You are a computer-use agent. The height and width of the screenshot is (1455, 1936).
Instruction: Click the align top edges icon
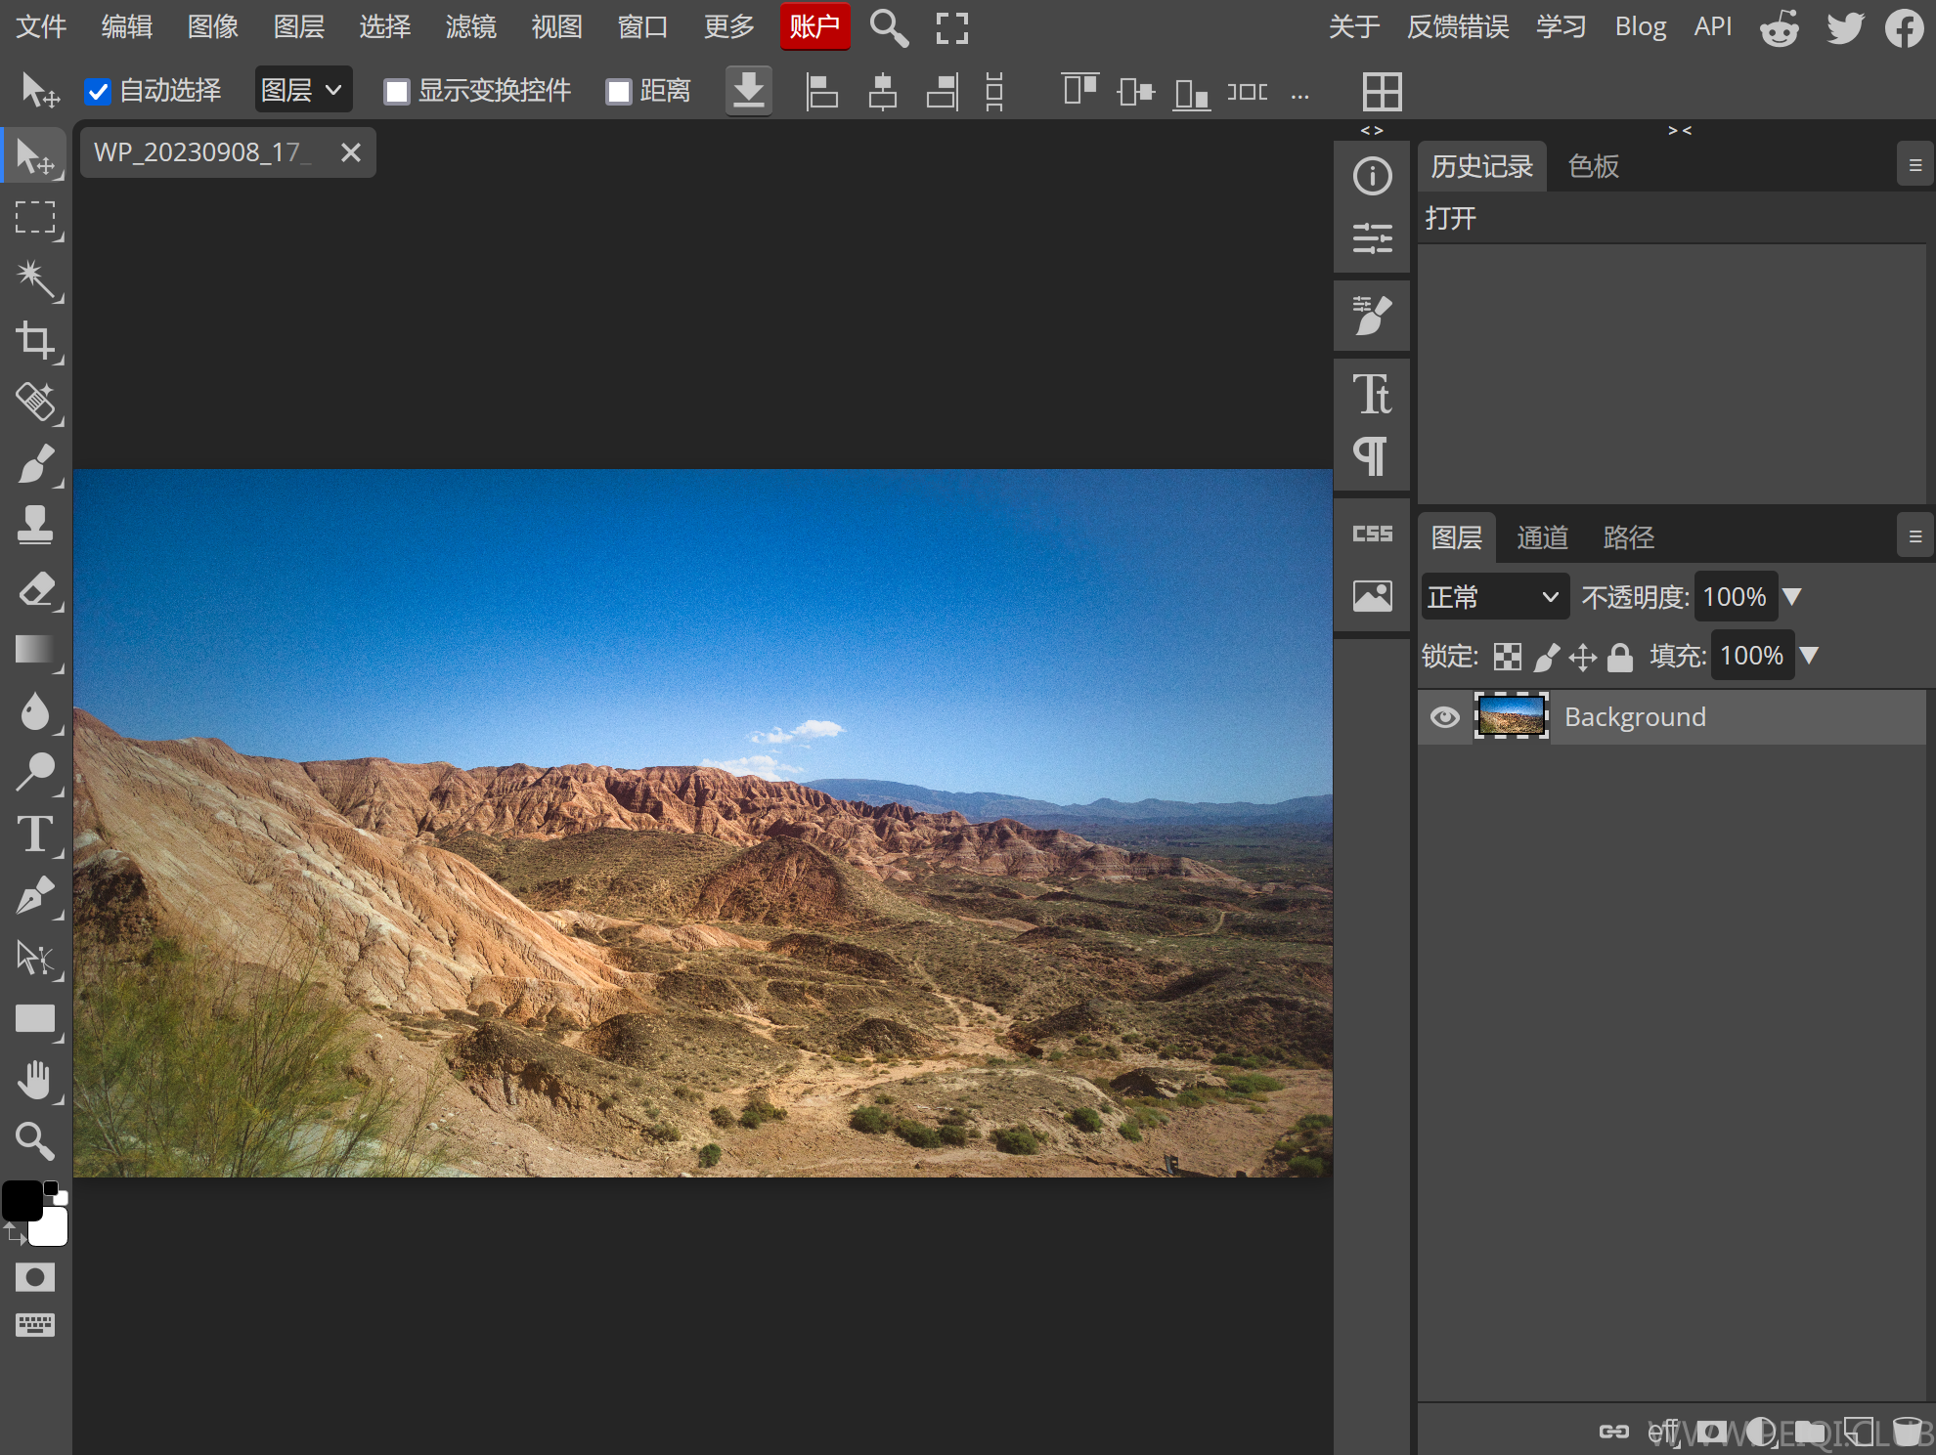click(x=1080, y=89)
